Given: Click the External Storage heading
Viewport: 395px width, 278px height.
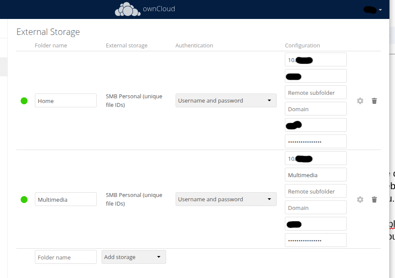Looking at the screenshot, I should tap(48, 31).
